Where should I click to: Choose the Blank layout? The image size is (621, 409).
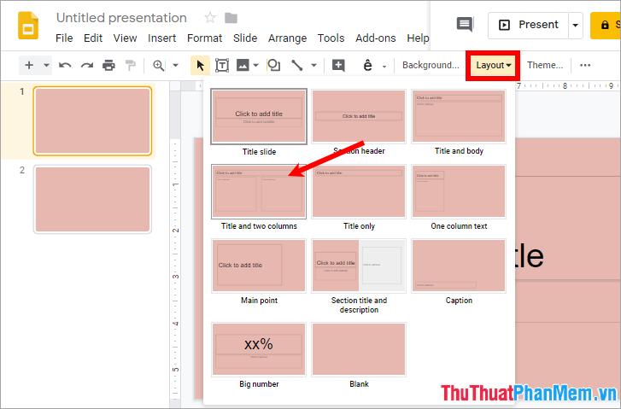[x=359, y=349]
